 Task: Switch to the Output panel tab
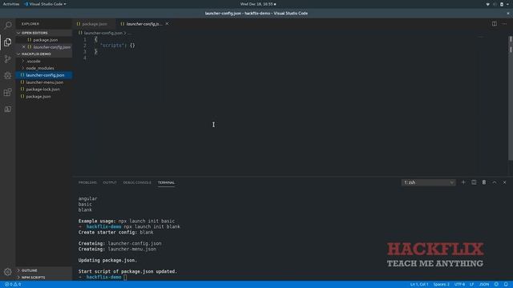(110, 182)
